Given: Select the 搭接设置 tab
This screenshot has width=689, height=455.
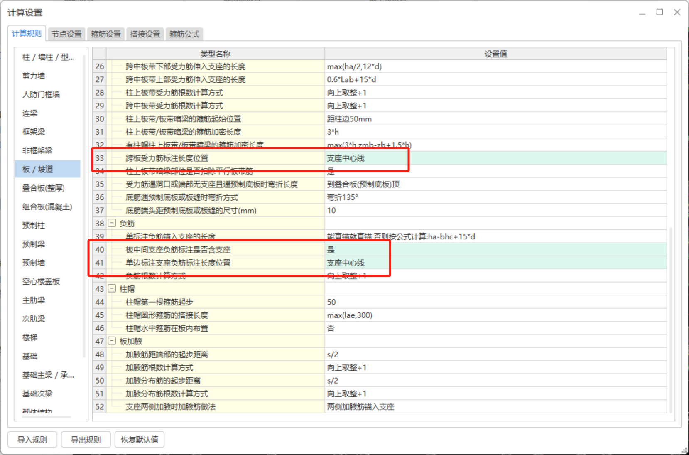Looking at the screenshot, I should click(145, 34).
